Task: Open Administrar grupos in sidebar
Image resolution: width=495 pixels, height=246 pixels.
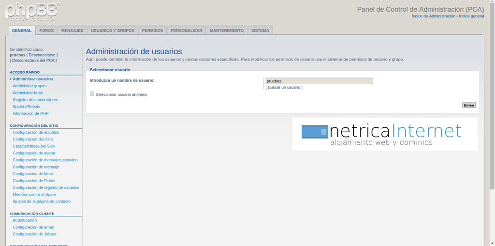Action: [x=29, y=86]
